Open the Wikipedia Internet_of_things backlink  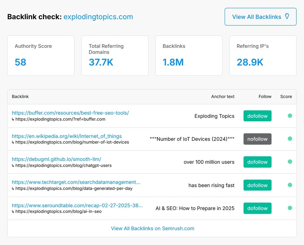[x=67, y=136]
